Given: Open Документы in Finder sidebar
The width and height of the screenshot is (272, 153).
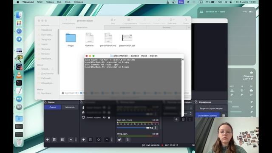Looking at the screenshot, I should pos(47,74).
